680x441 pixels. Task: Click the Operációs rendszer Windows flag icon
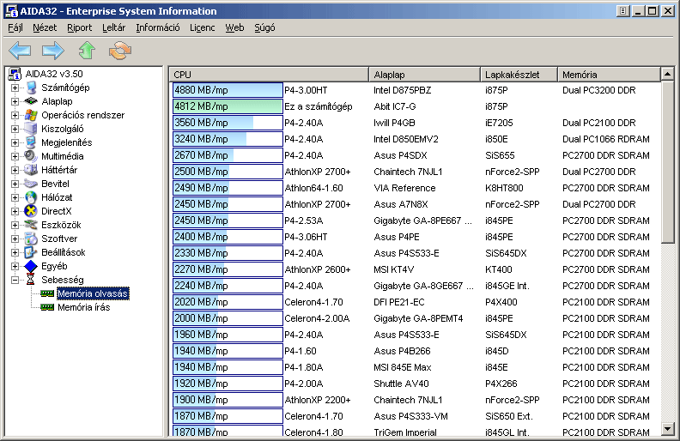[31, 115]
